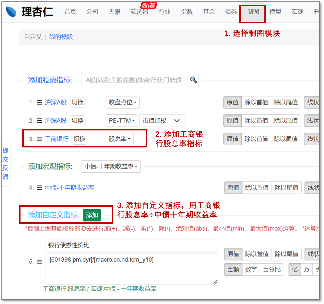Select 亿 unit option
The height and width of the screenshot is (304, 324).
(294, 270)
